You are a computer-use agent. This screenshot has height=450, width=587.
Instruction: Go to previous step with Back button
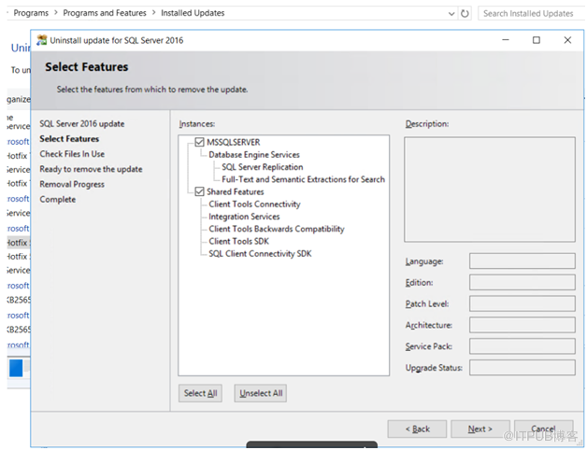417,429
